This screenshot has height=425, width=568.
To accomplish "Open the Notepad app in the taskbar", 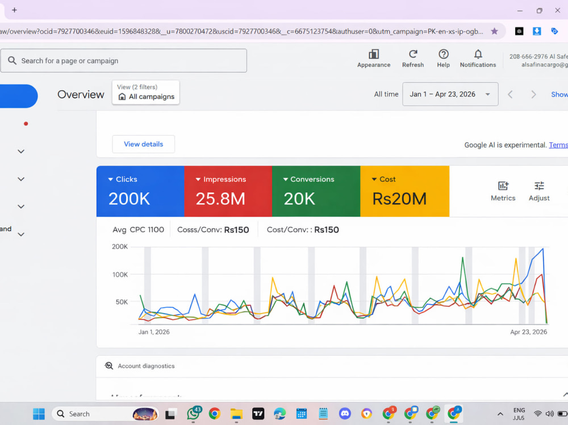I will coord(323,414).
